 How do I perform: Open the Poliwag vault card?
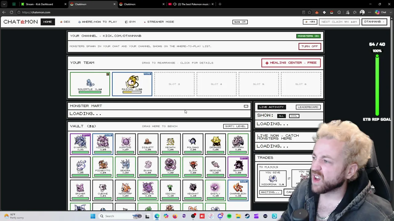pos(193,144)
